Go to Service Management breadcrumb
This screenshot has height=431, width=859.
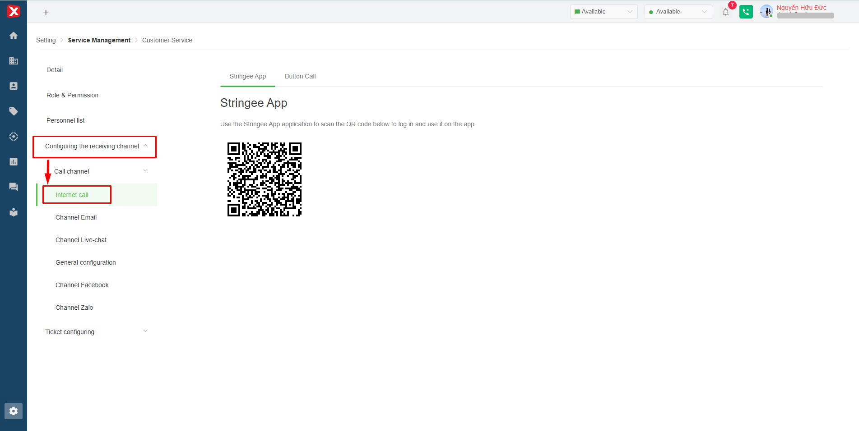99,40
